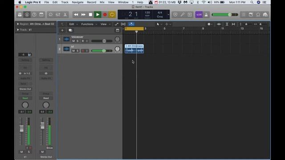Open the Functions dropdown menu
The height and width of the screenshot is (160, 285).
pos(89,24)
